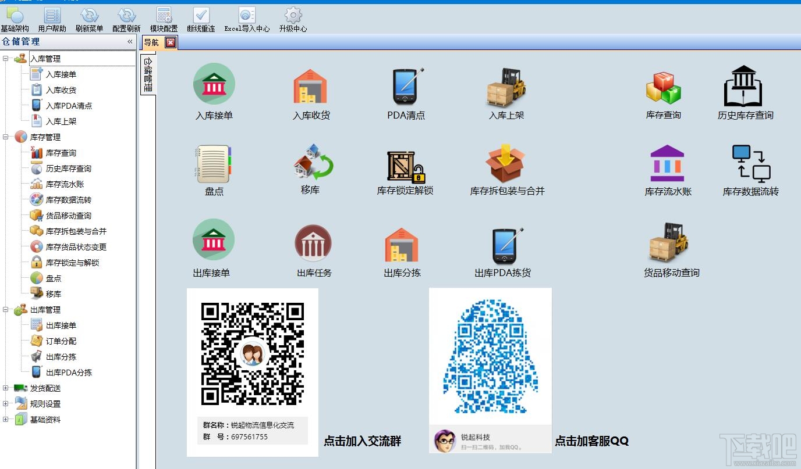The width and height of the screenshot is (801, 469).
Task: Open the 入库收货 warehouse icon
Action: tap(310, 87)
